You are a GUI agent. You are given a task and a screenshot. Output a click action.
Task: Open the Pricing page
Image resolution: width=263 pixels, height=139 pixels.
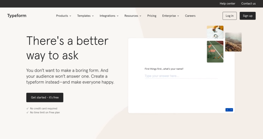(x=152, y=16)
